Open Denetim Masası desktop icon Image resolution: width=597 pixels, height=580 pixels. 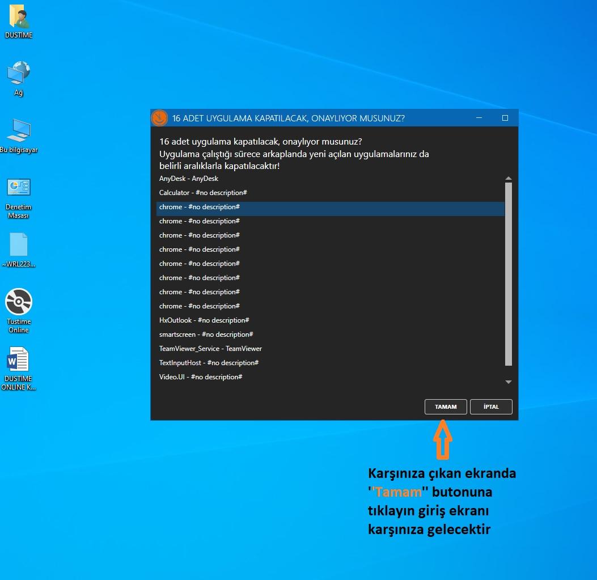click(x=18, y=198)
